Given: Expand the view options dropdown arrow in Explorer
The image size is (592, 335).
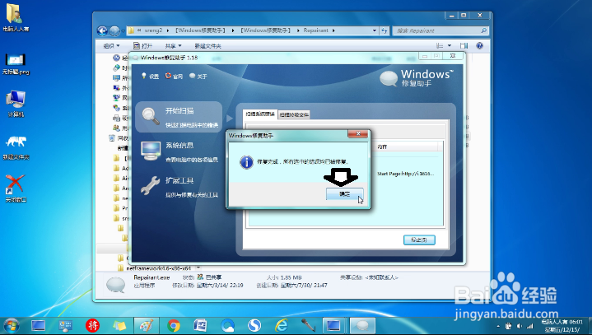Looking at the screenshot, I should pos(450,45).
